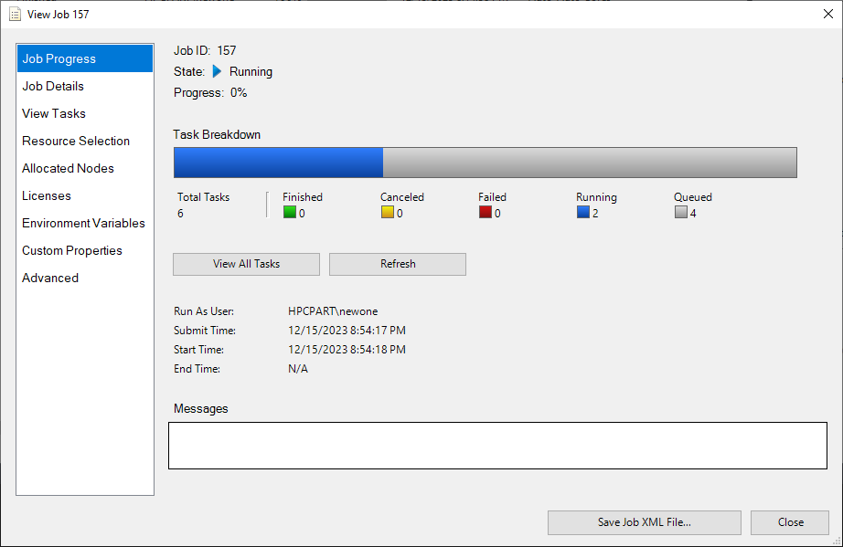Screen dimensions: 843x547
Task: Select the Allocated Nodes page
Action: tap(68, 168)
